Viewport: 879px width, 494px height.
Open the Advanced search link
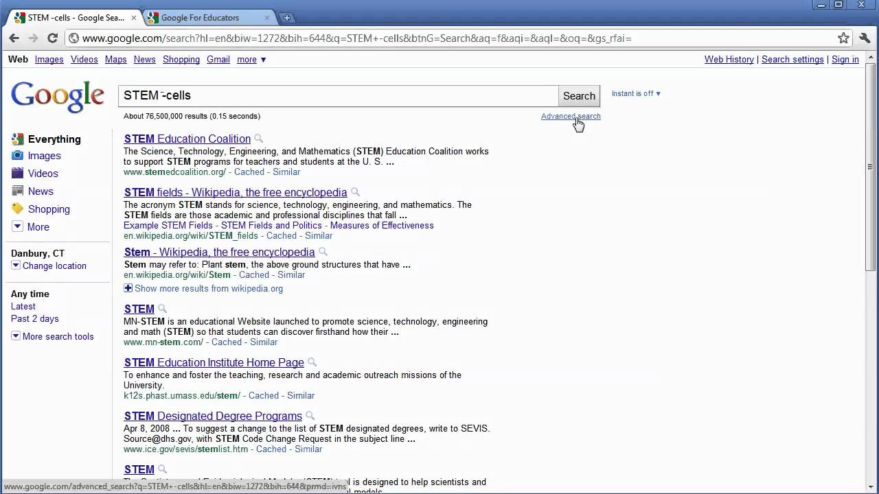571,116
